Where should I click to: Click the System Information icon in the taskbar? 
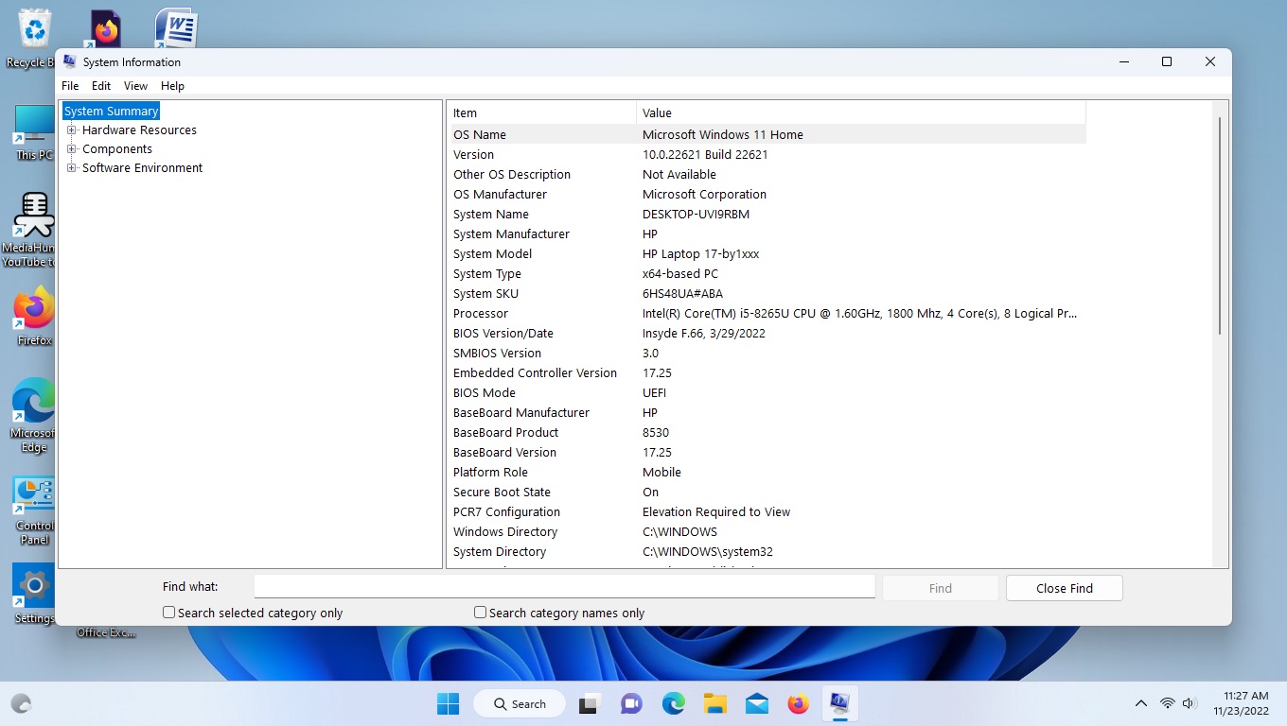click(839, 703)
